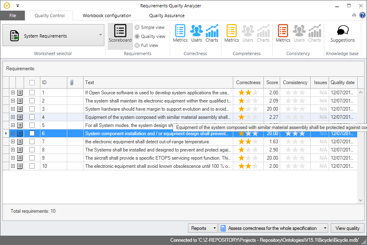Sort by the Consistency column header
367x245 pixels.
(295, 82)
